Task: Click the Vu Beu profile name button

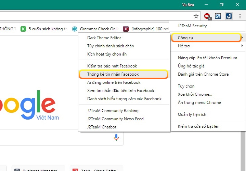Action: coord(188,5)
